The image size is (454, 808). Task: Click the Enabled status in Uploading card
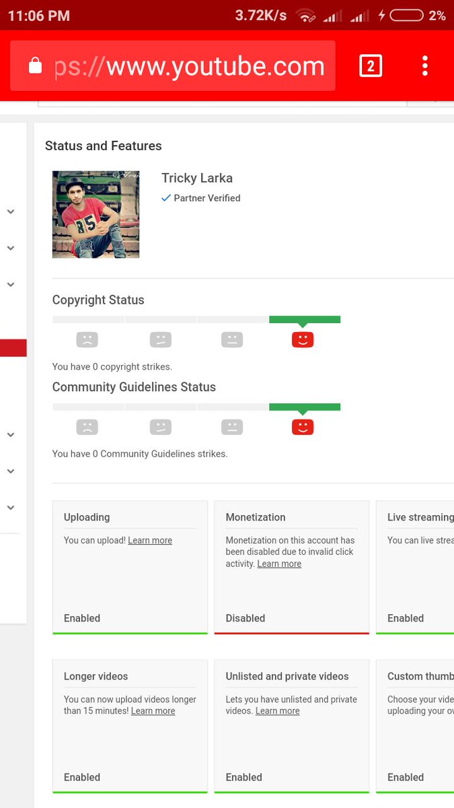(x=82, y=618)
